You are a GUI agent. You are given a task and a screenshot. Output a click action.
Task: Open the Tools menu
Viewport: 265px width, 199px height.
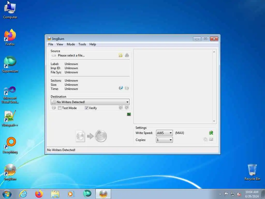pos(82,44)
